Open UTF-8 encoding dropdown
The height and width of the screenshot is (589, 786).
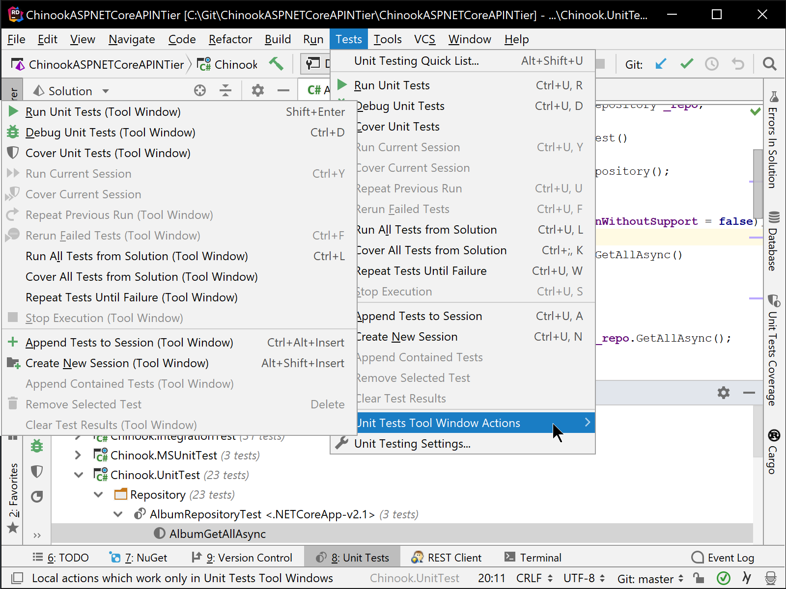pyautogui.click(x=584, y=578)
